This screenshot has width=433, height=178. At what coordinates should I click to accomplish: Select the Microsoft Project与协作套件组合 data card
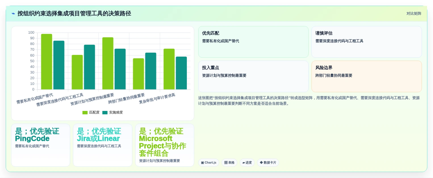tap(165, 145)
